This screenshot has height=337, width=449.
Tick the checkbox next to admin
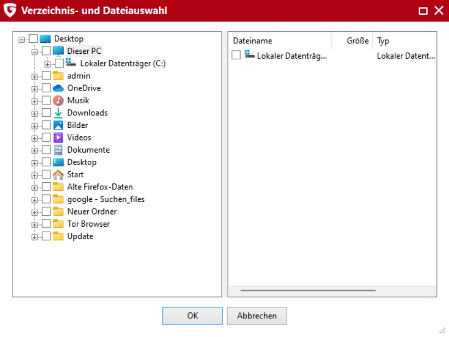[46, 76]
